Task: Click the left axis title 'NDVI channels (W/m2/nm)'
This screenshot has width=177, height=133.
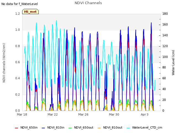Action: 4,63
